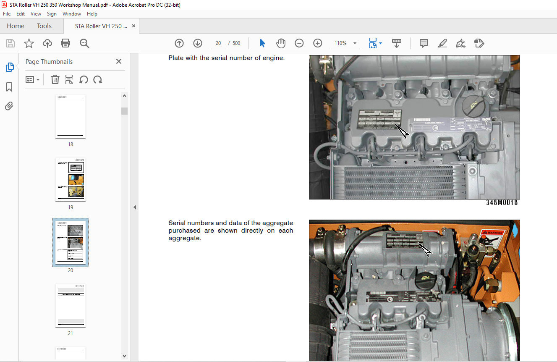This screenshot has height=362, width=557.
Task: Select page 21 thumbnail
Action: pyautogui.click(x=71, y=305)
